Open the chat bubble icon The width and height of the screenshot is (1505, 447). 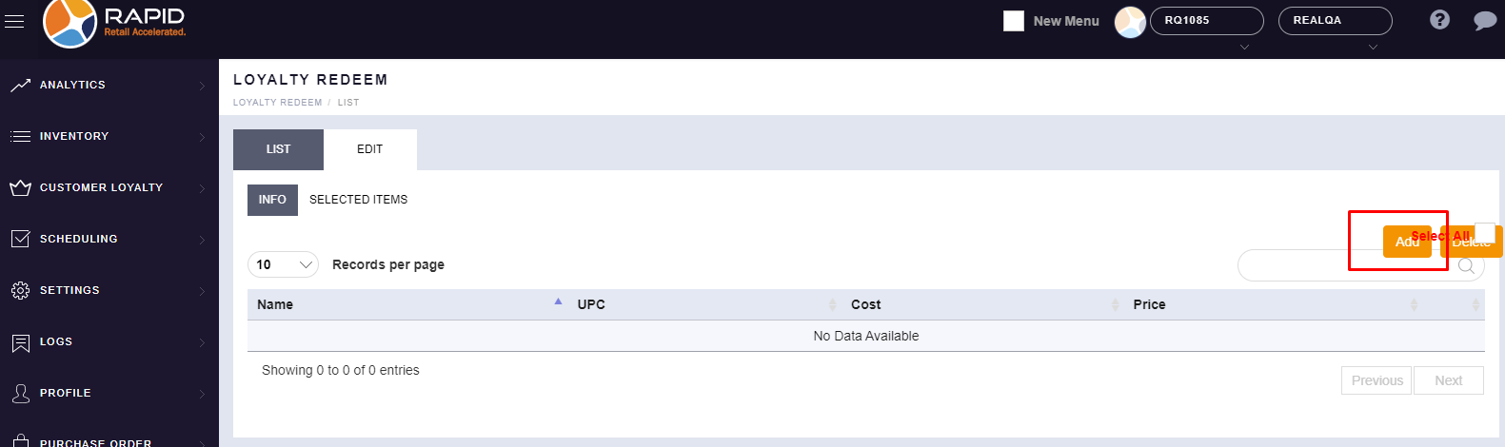(1484, 21)
